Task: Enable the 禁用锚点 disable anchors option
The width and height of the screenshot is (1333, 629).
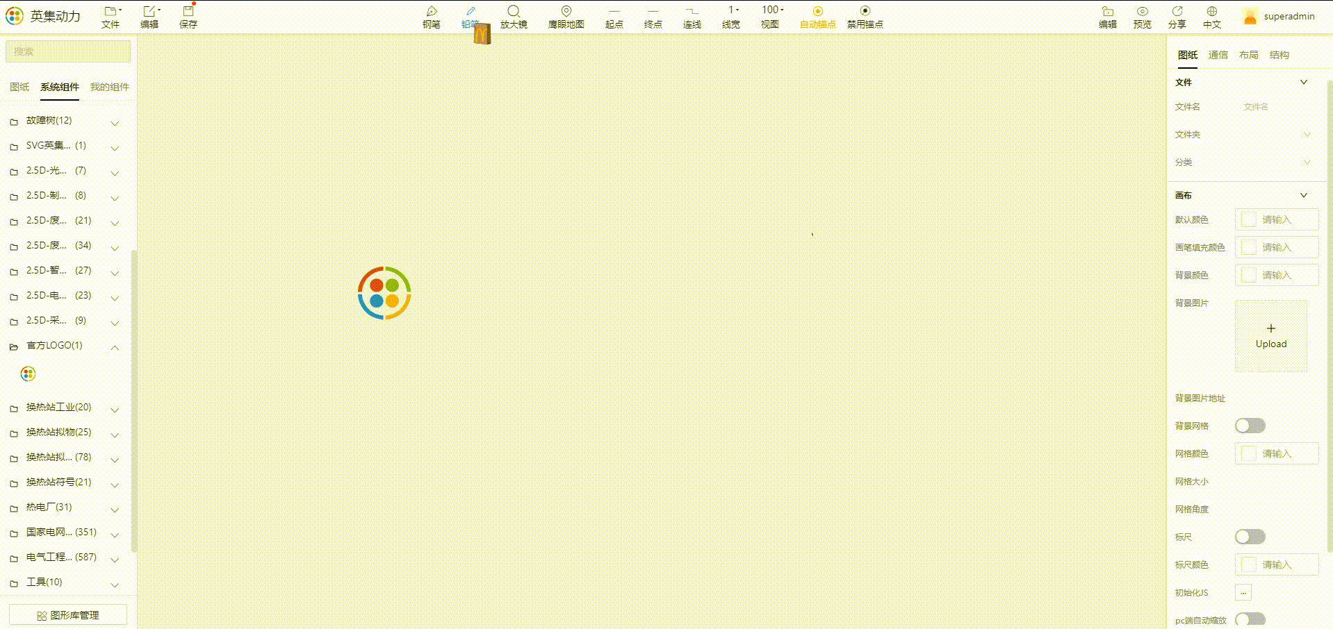Action: click(865, 17)
